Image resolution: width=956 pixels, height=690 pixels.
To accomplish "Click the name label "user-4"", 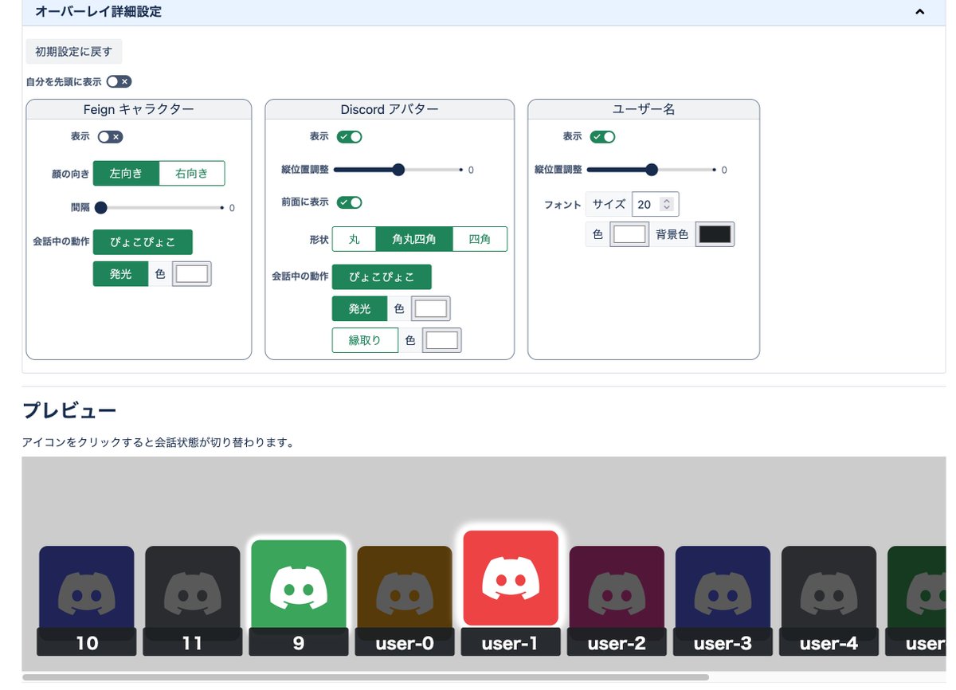I will coord(829,642).
